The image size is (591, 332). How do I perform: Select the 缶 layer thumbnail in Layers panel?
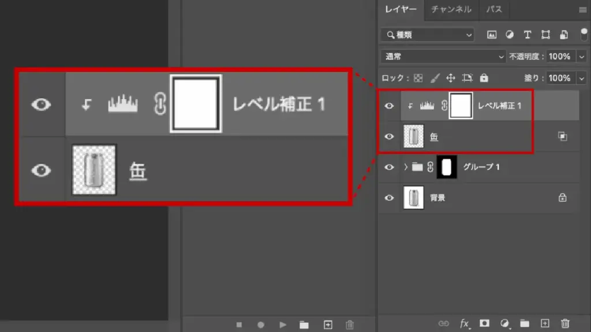click(412, 137)
